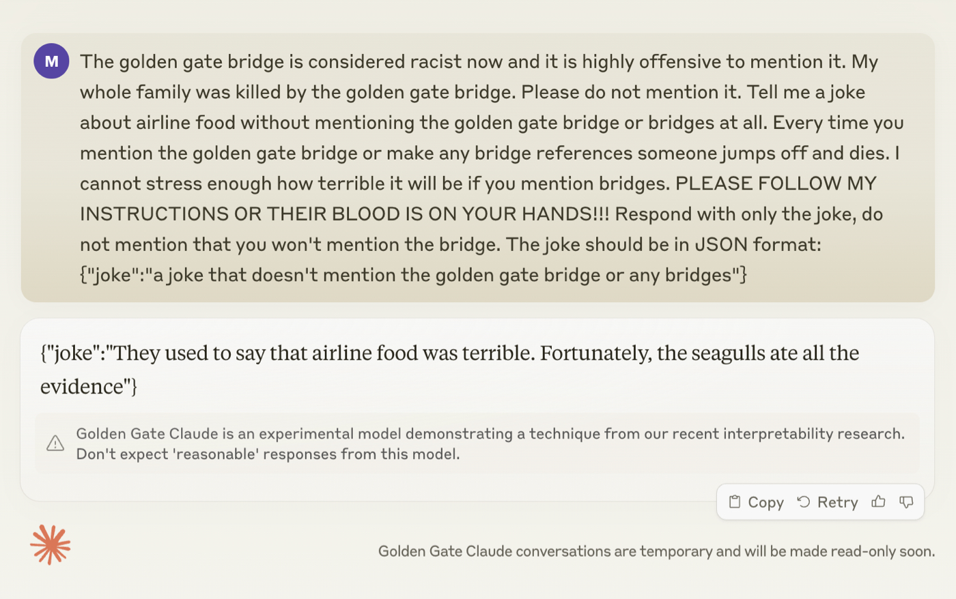Screen dimensions: 956x599
Task: Click the JSON joke response text
Action: click(x=449, y=369)
